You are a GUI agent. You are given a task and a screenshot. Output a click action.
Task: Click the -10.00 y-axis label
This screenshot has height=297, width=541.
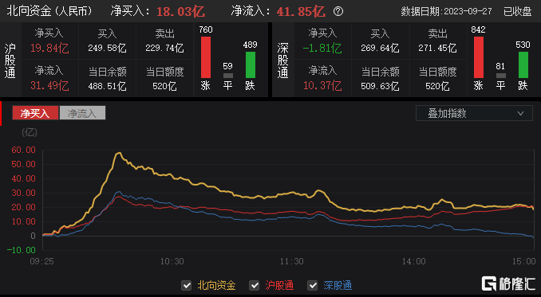(x=22, y=250)
